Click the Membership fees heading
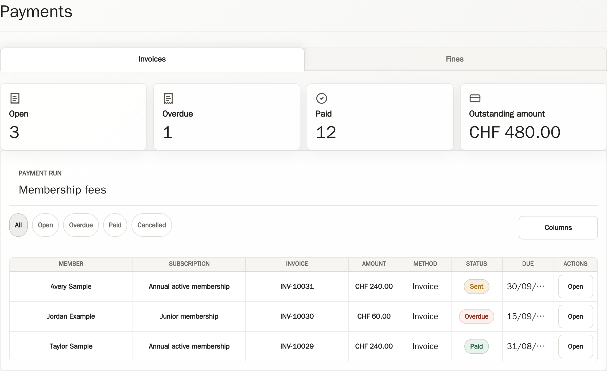This screenshot has height=371, width=607. click(x=63, y=190)
